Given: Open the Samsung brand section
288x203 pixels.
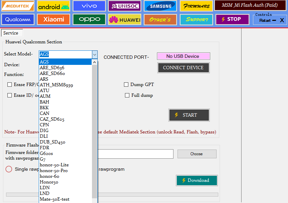Looking at the screenshot, I should coord(160,6).
